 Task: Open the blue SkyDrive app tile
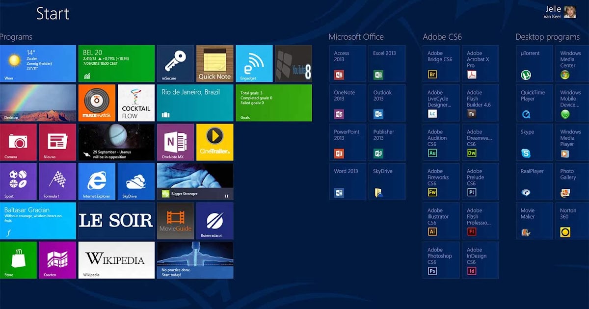(x=136, y=181)
